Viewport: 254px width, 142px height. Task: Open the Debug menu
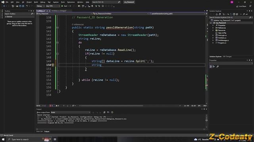[43, 2]
